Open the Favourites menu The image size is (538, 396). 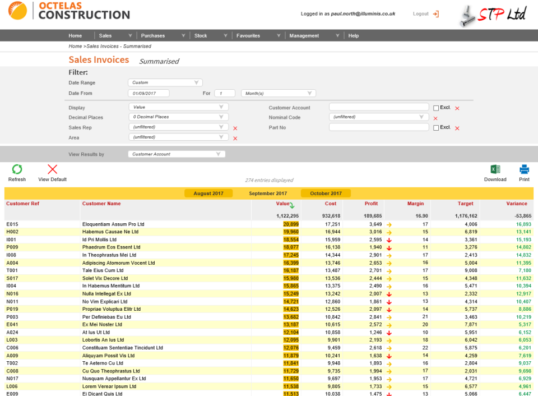point(248,36)
